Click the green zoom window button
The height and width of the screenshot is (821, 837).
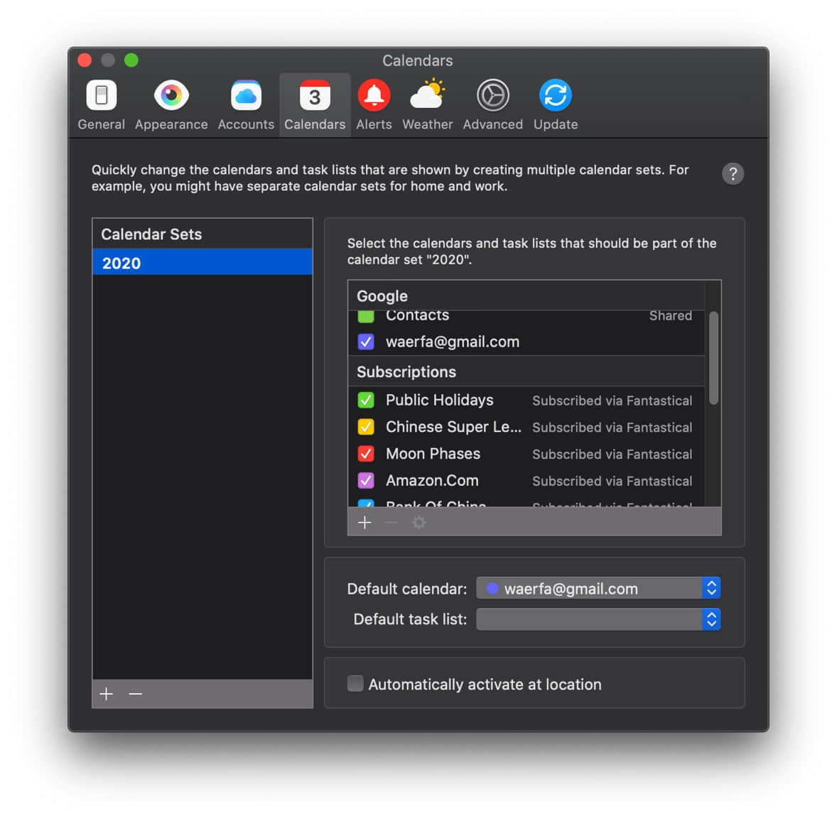pyautogui.click(x=131, y=60)
